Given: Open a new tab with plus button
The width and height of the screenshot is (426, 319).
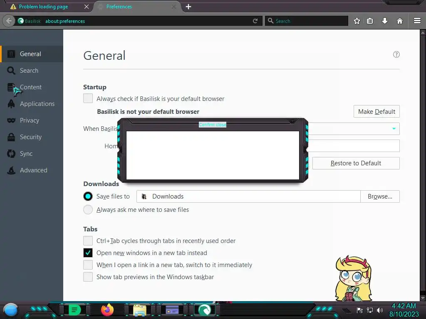Looking at the screenshot, I should [188, 7].
